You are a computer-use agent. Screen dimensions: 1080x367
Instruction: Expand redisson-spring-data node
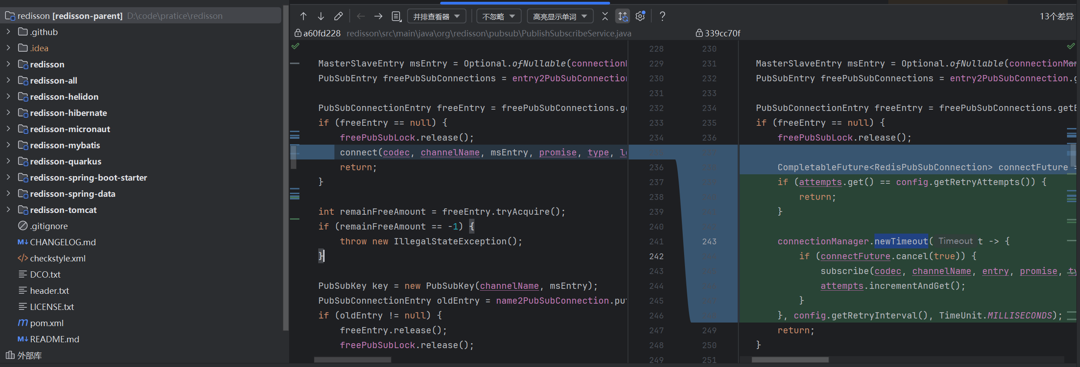point(9,194)
